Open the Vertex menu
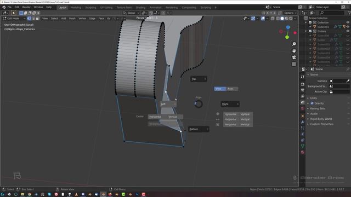Screen dimensions: 351x197 pyautogui.click(x=82, y=19)
